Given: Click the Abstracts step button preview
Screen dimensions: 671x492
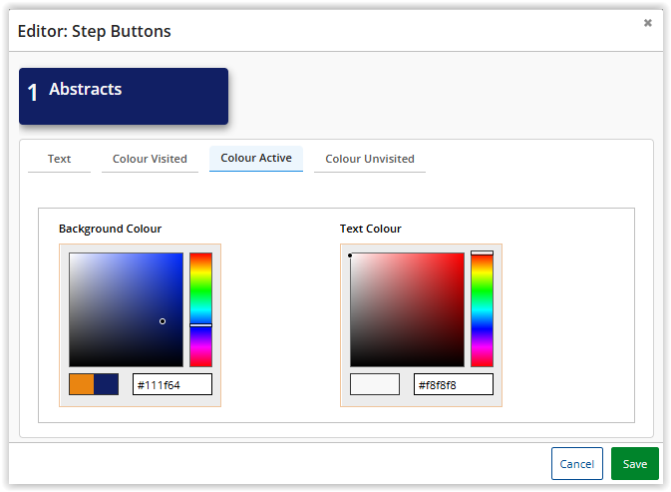Looking at the screenshot, I should pos(124,96).
